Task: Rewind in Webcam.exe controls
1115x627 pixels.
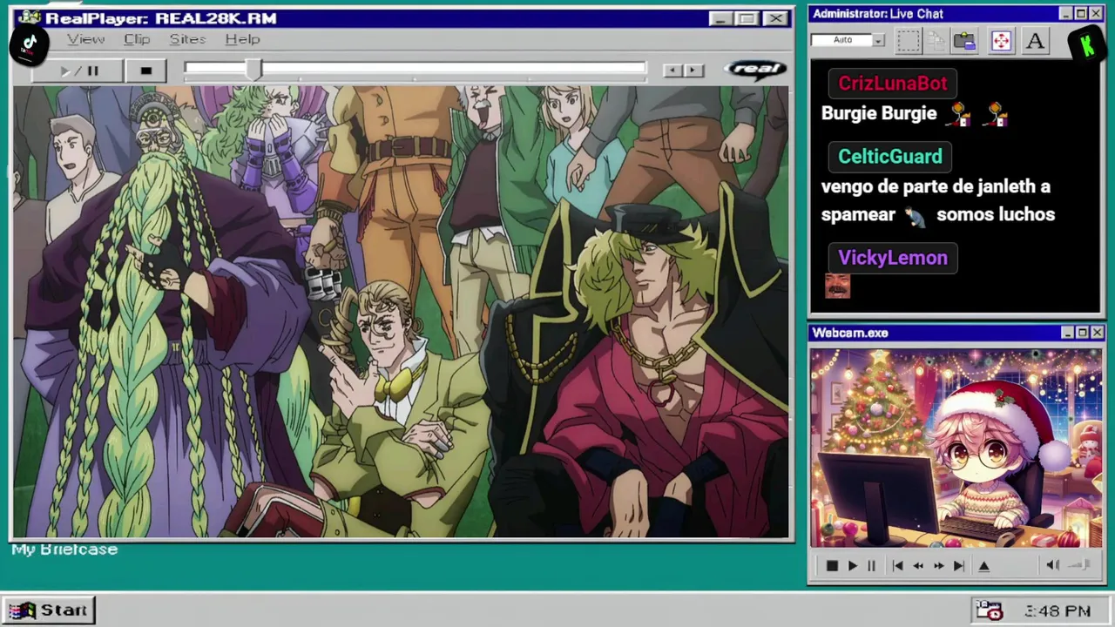Action: click(x=918, y=566)
